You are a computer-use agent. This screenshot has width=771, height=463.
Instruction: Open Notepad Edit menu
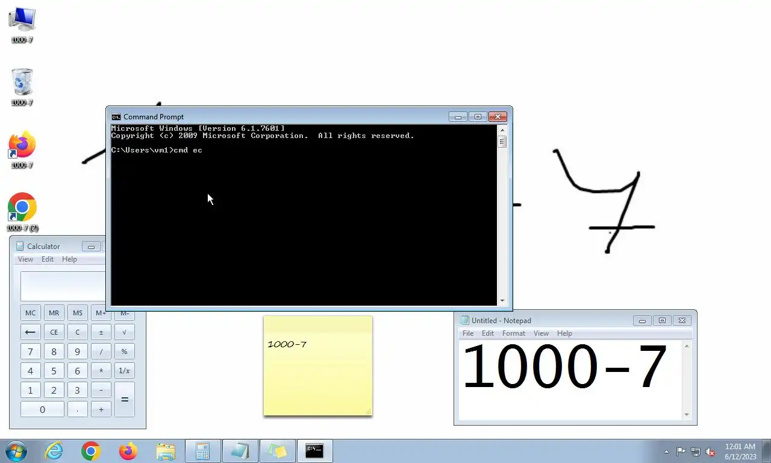tap(488, 333)
